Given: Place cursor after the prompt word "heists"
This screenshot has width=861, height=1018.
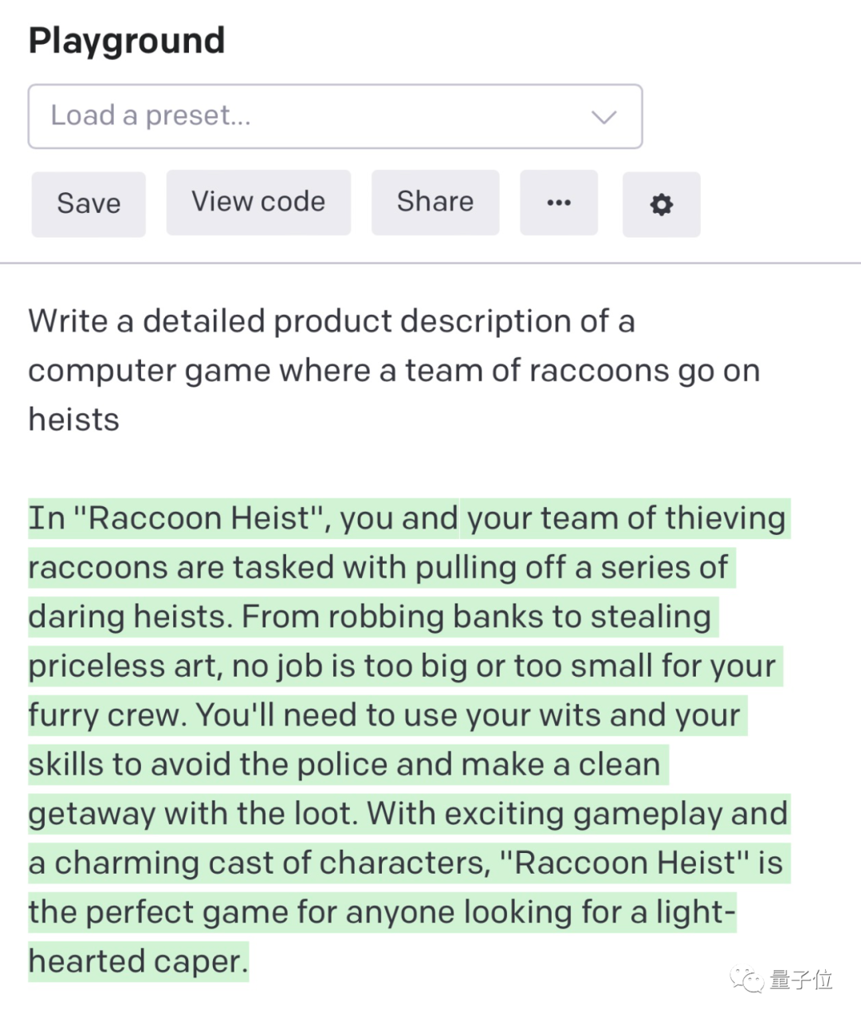Looking at the screenshot, I should click(x=120, y=420).
